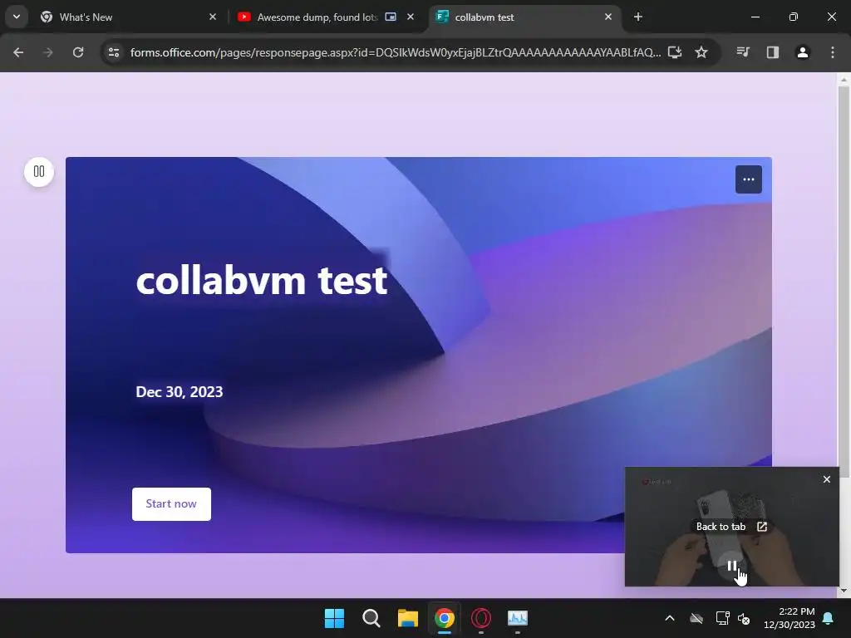The image size is (851, 638).
Task: Switch to the What's New tab
Action: [x=129, y=17]
